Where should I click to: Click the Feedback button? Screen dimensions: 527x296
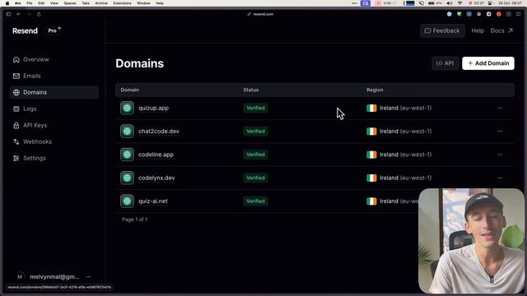coord(442,30)
